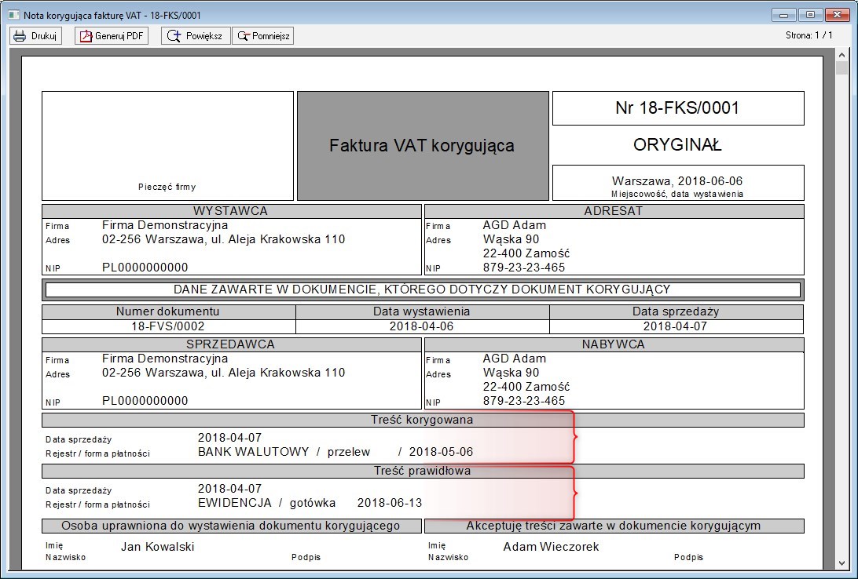
Task: Select the WYSTAWCA section header
Action: coord(231,211)
